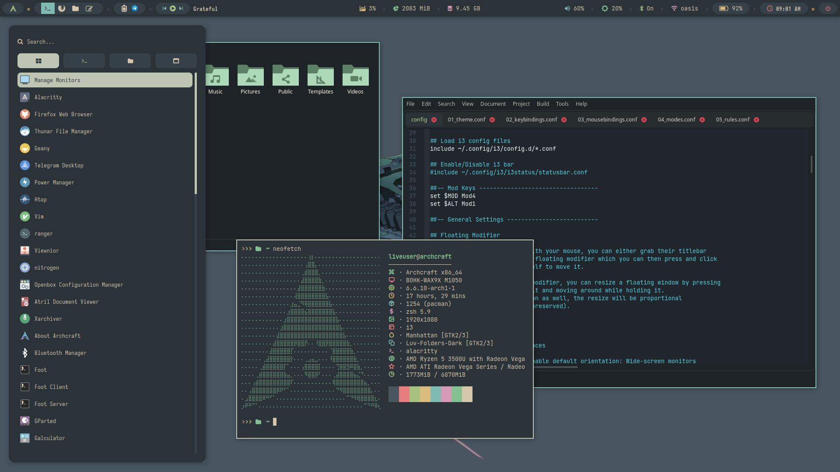Image resolution: width=840 pixels, height=472 pixels.
Task: Open the clipboard icon in the top bar
Action: [x=124, y=8]
